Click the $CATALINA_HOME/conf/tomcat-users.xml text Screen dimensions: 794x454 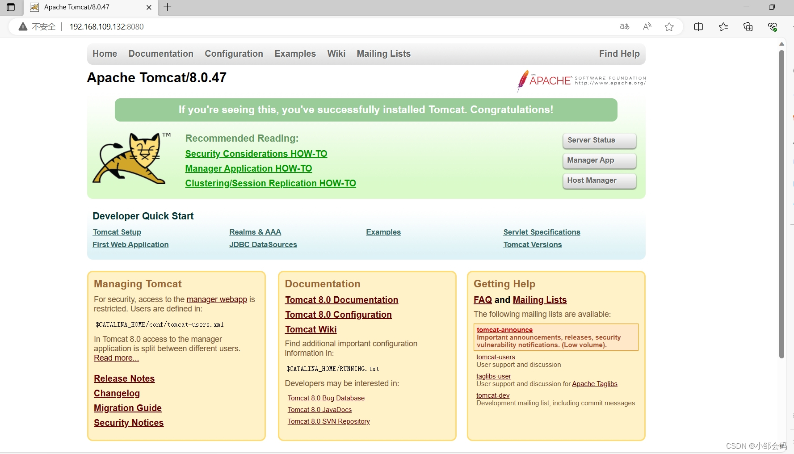[160, 324]
